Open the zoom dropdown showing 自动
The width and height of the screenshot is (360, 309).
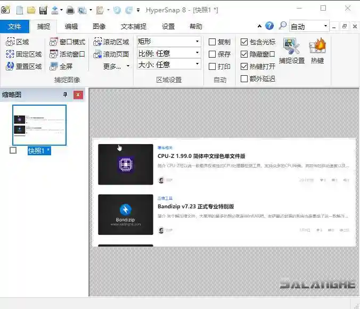point(309,26)
